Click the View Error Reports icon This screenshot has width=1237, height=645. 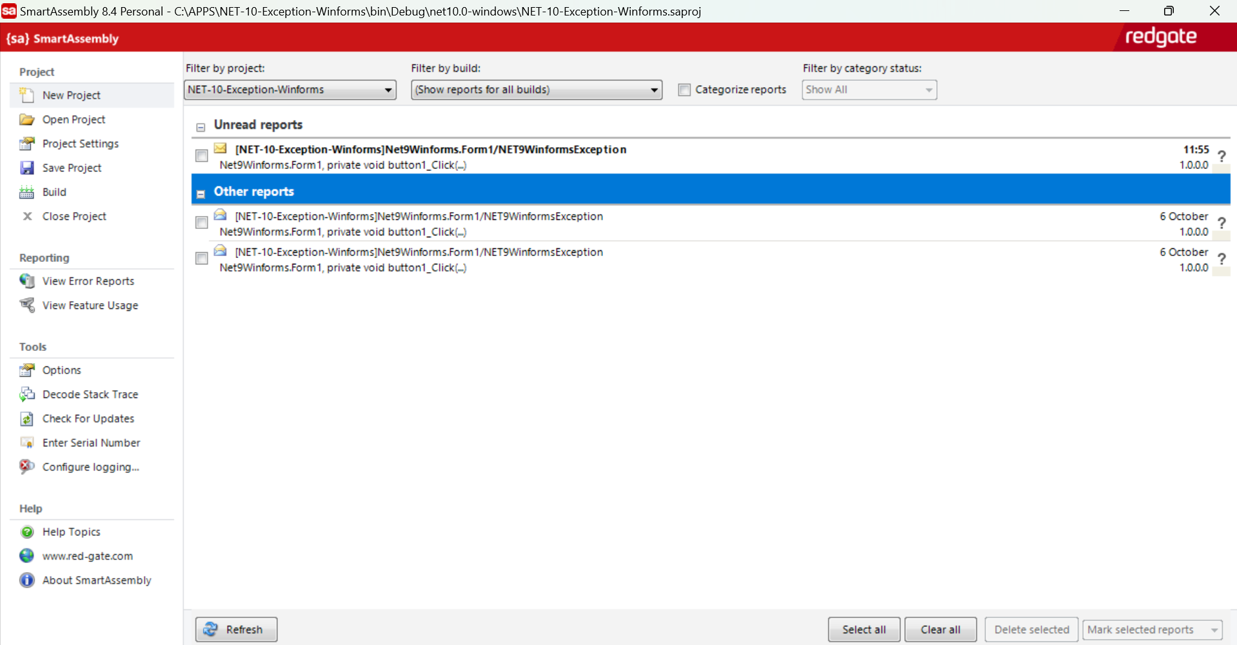(x=26, y=281)
